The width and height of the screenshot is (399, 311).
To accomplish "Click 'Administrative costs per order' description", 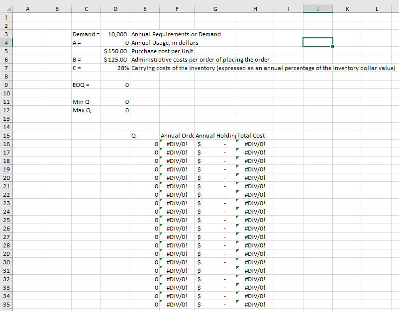I will pos(200,60).
